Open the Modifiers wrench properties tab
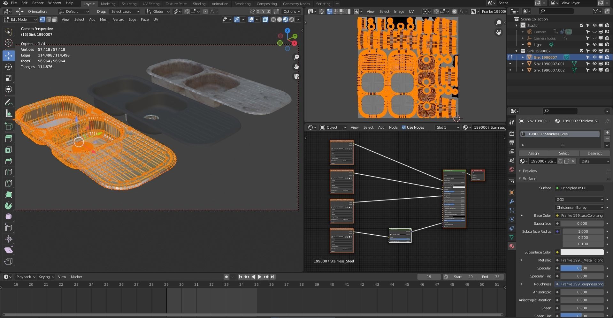This screenshot has width=613, height=318. pyautogui.click(x=512, y=201)
